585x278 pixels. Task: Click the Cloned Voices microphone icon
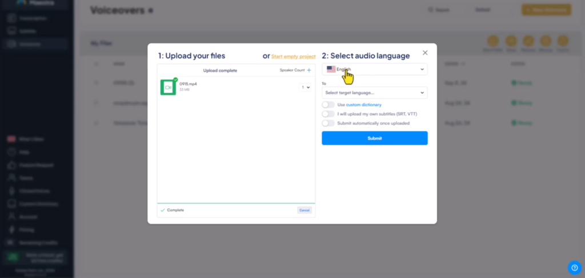click(x=12, y=190)
